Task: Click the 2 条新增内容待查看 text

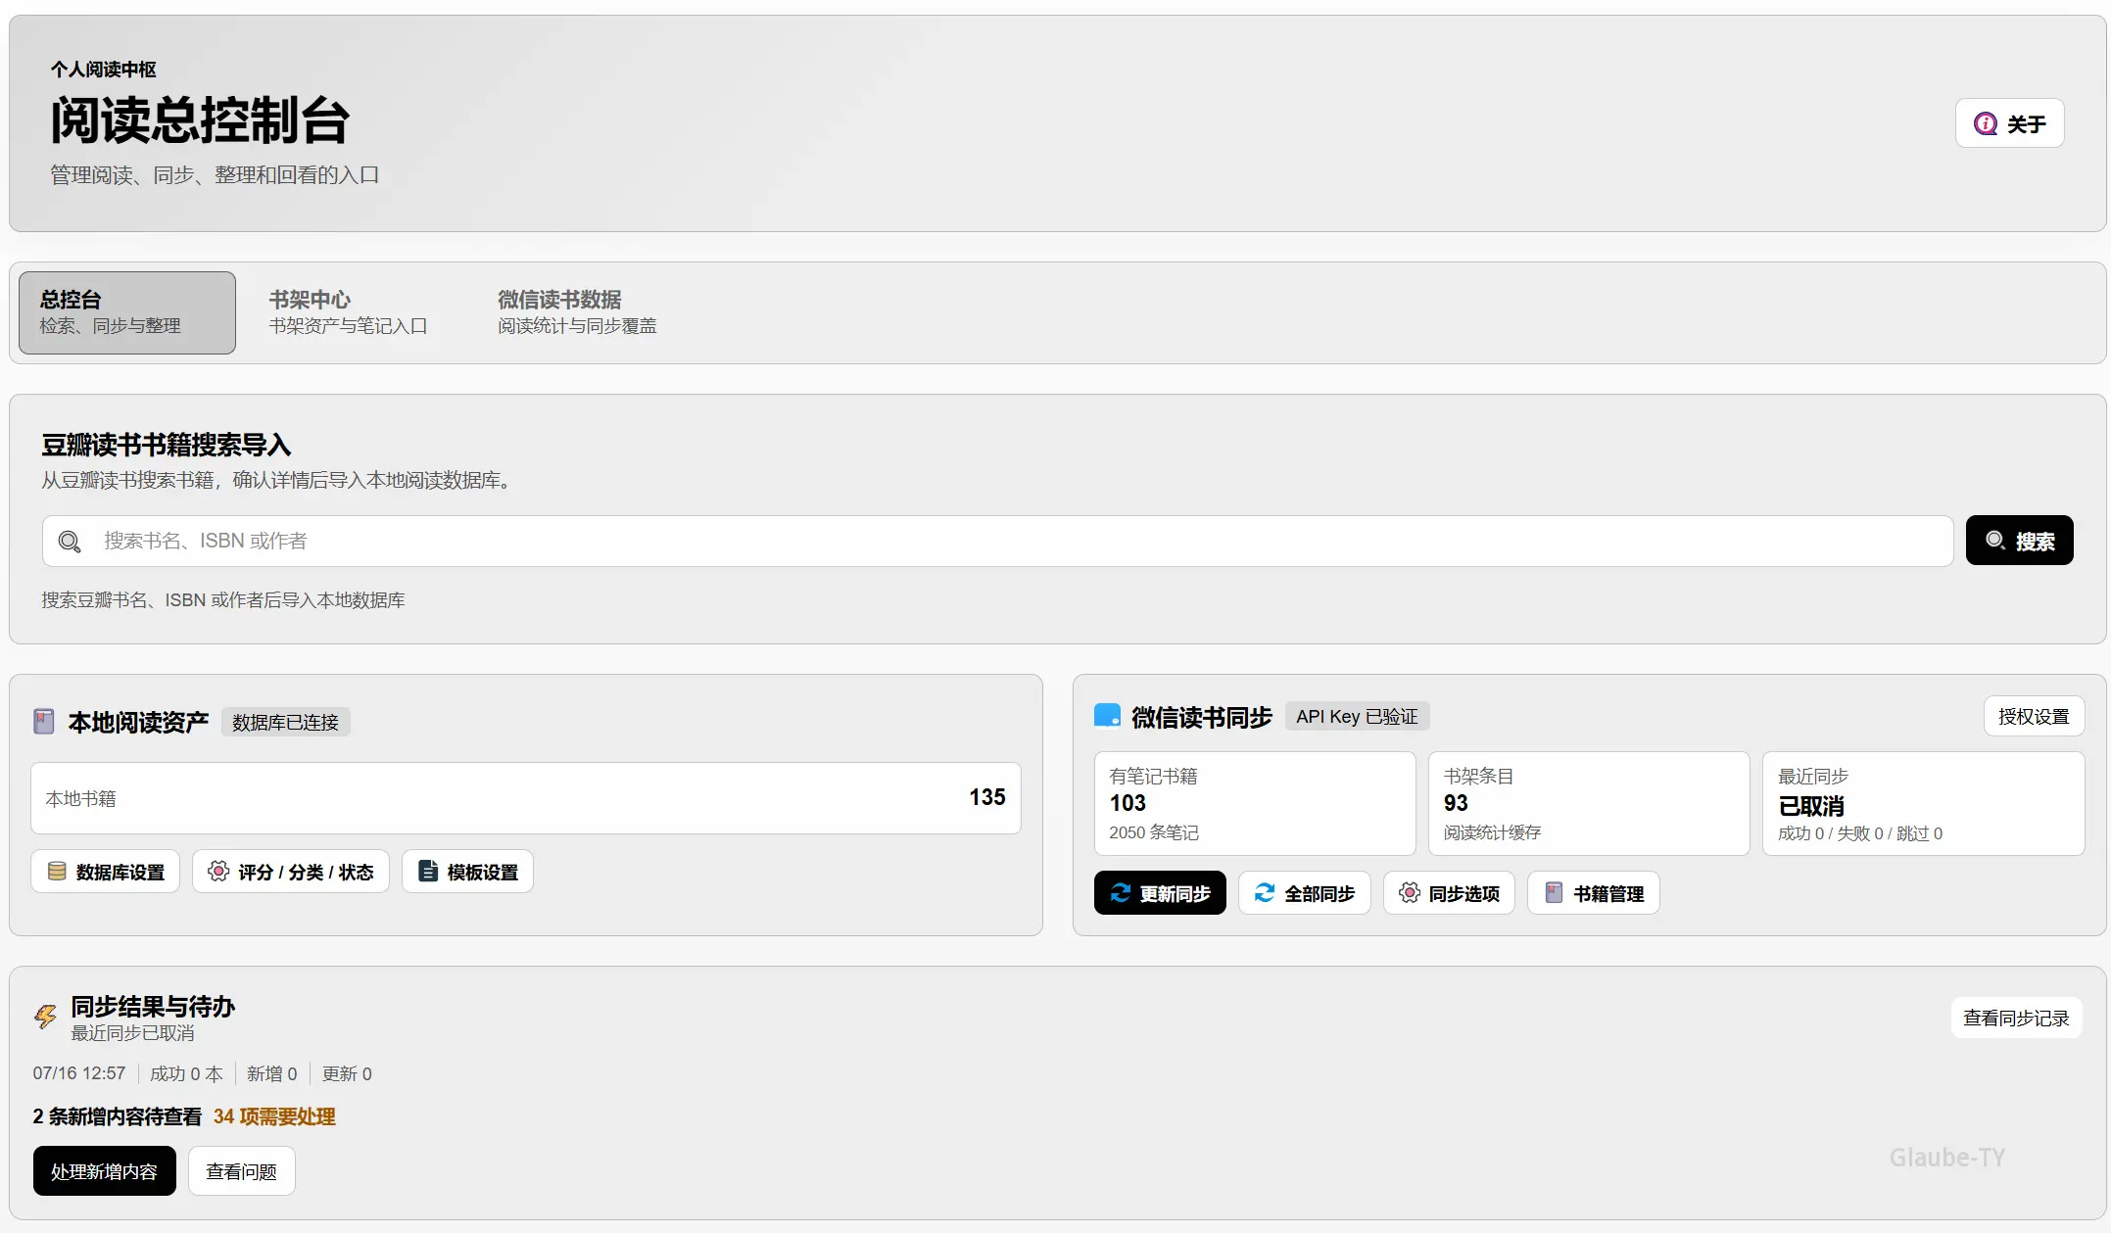Action: point(117,1116)
